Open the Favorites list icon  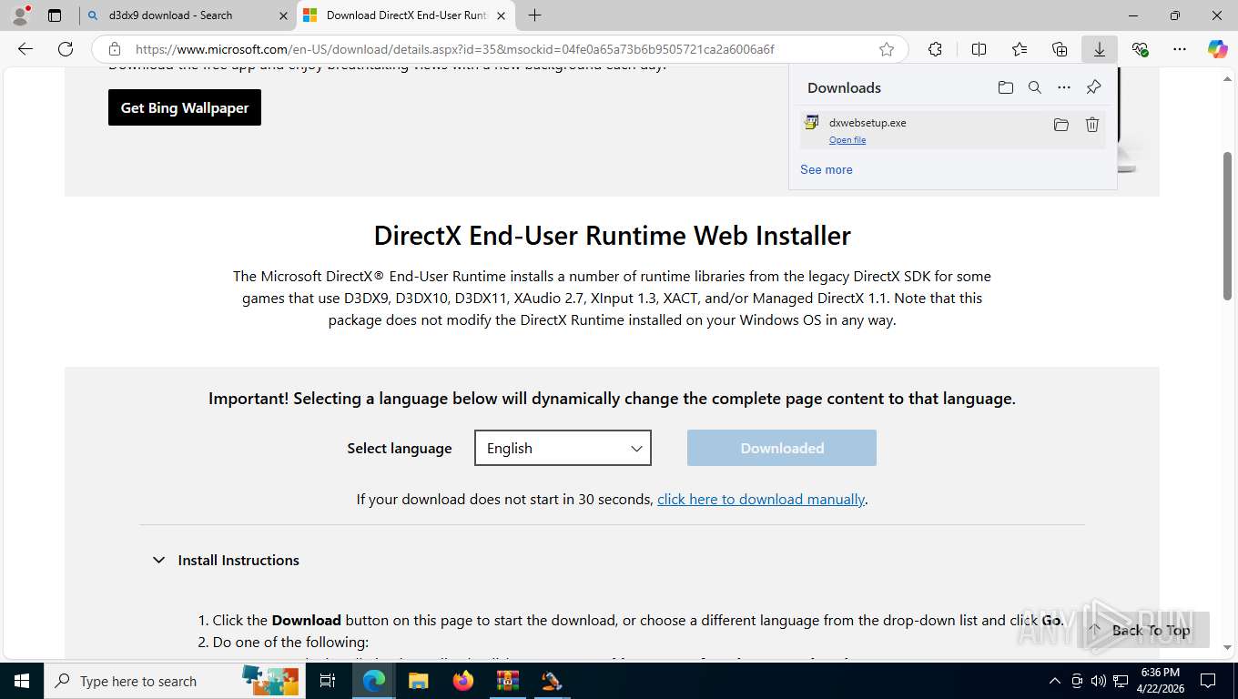coord(1020,49)
